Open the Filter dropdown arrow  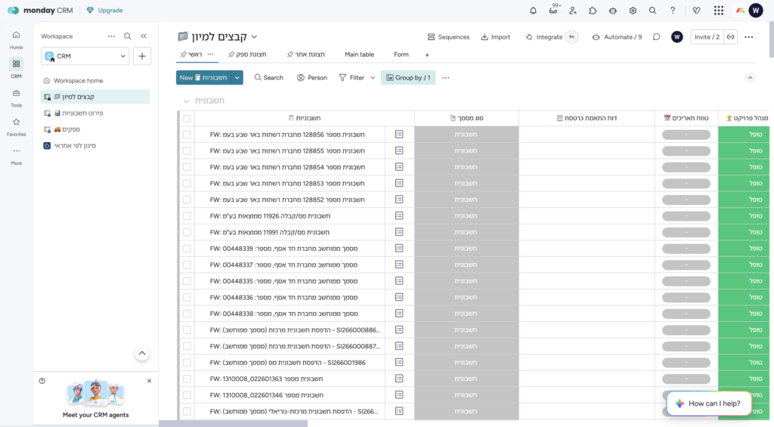(x=373, y=78)
